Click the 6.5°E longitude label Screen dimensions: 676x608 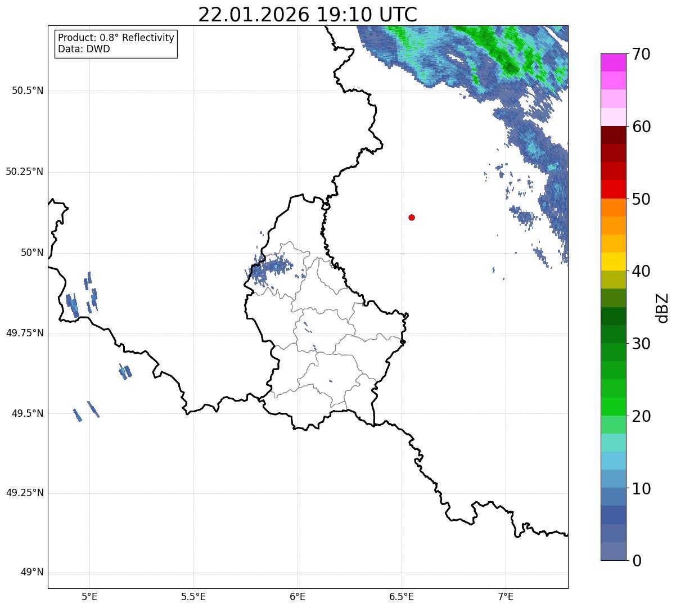pos(402,597)
